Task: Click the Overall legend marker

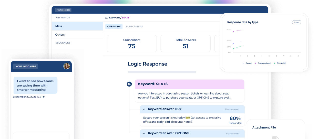Action: [243, 63]
